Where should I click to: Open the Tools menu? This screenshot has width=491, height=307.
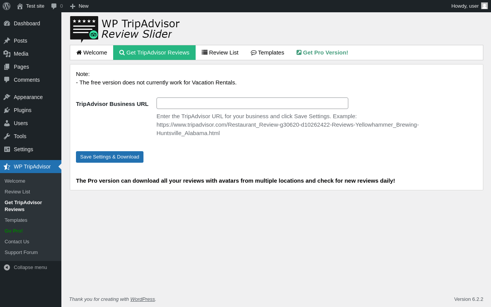[x=31, y=136]
